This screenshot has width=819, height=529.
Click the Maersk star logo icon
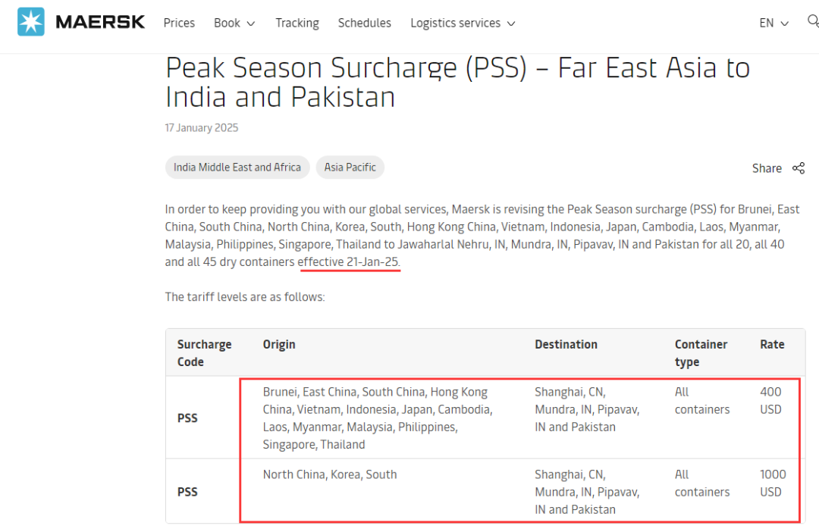coord(31,22)
